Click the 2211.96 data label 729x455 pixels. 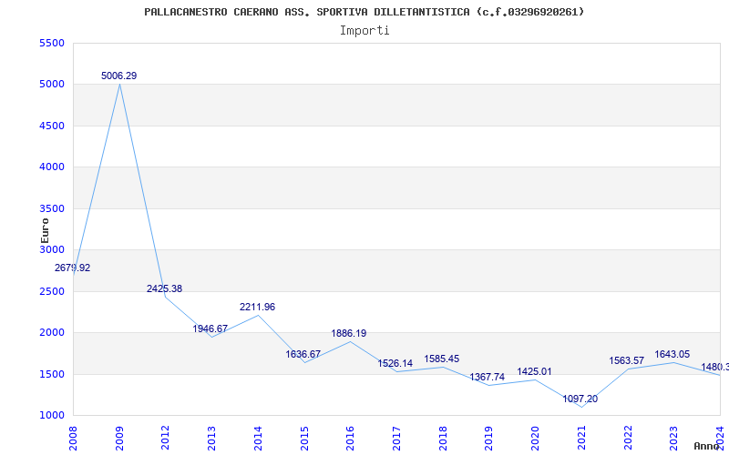258,307
